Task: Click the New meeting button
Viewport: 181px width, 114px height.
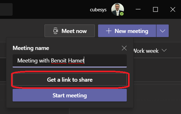Action: click(x=127, y=31)
